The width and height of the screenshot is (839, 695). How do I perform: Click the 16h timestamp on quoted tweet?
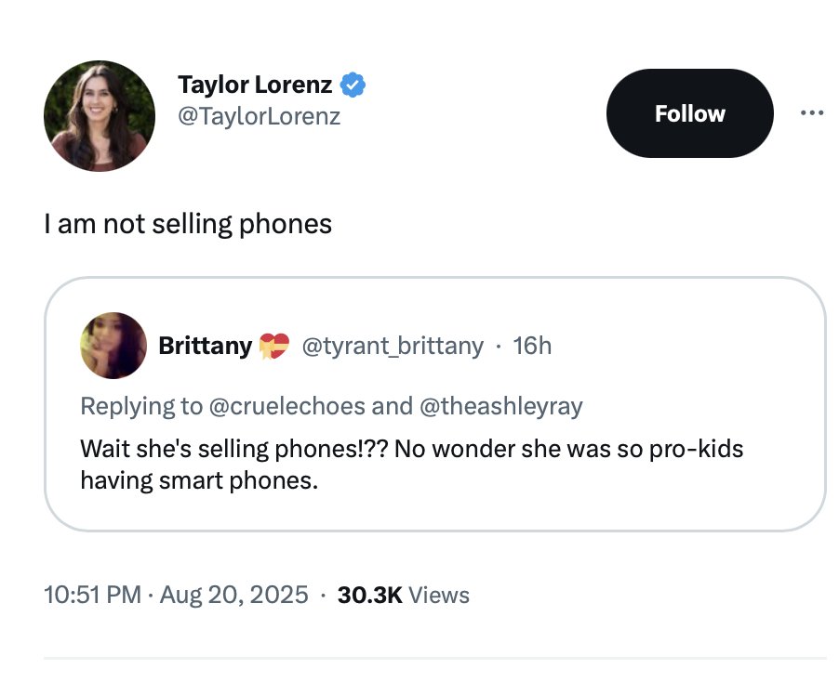point(532,346)
